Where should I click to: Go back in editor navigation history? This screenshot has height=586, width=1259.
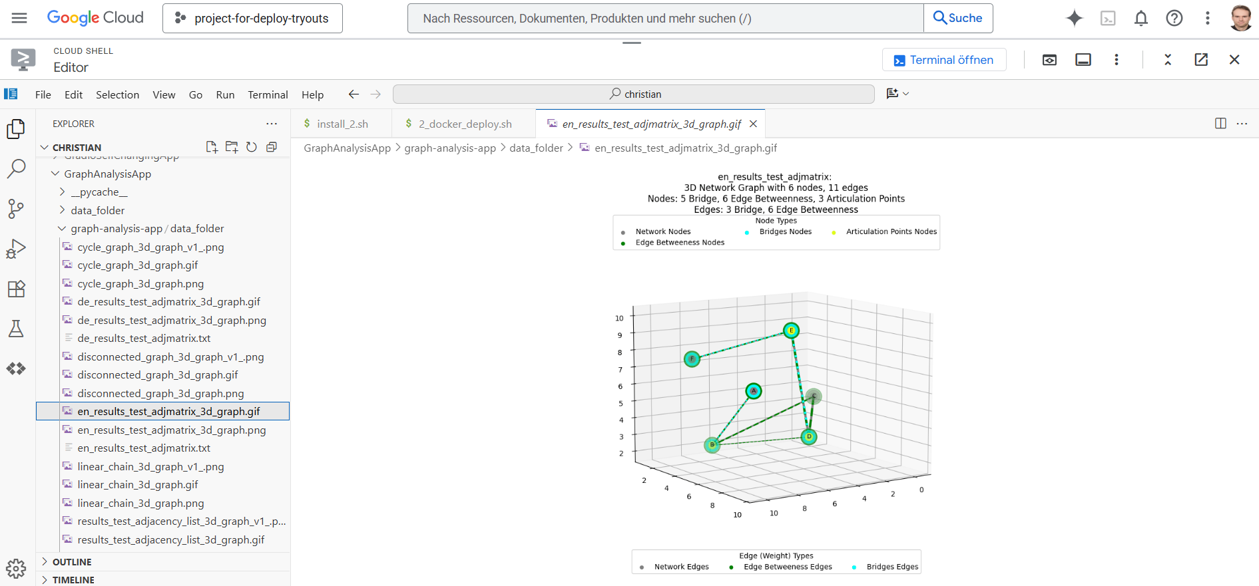point(354,94)
